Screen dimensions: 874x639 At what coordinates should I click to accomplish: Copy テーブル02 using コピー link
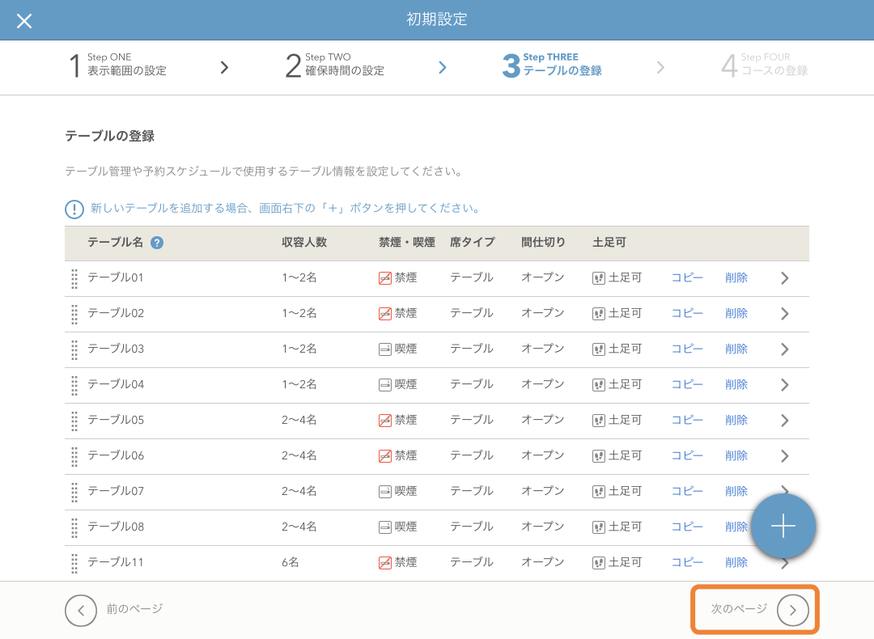(x=687, y=314)
